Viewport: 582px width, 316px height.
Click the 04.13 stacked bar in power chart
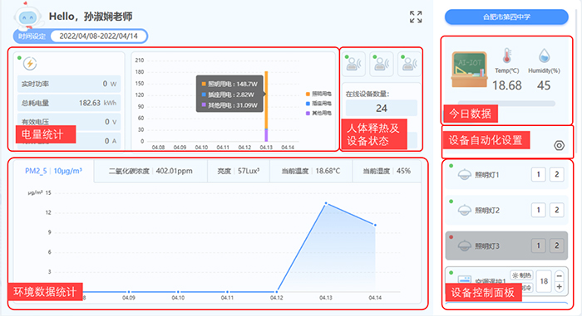tap(266, 106)
